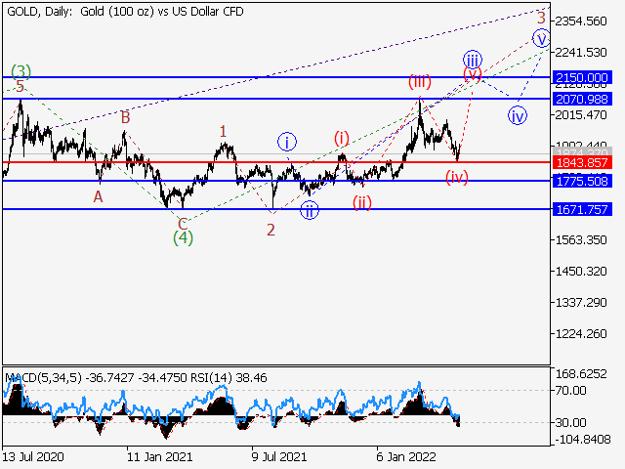
Task: Click the 2015.470 price axis value
Action: pos(581,115)
